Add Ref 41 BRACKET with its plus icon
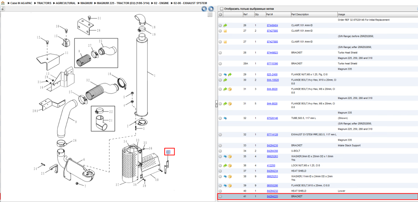 (220, 197)
